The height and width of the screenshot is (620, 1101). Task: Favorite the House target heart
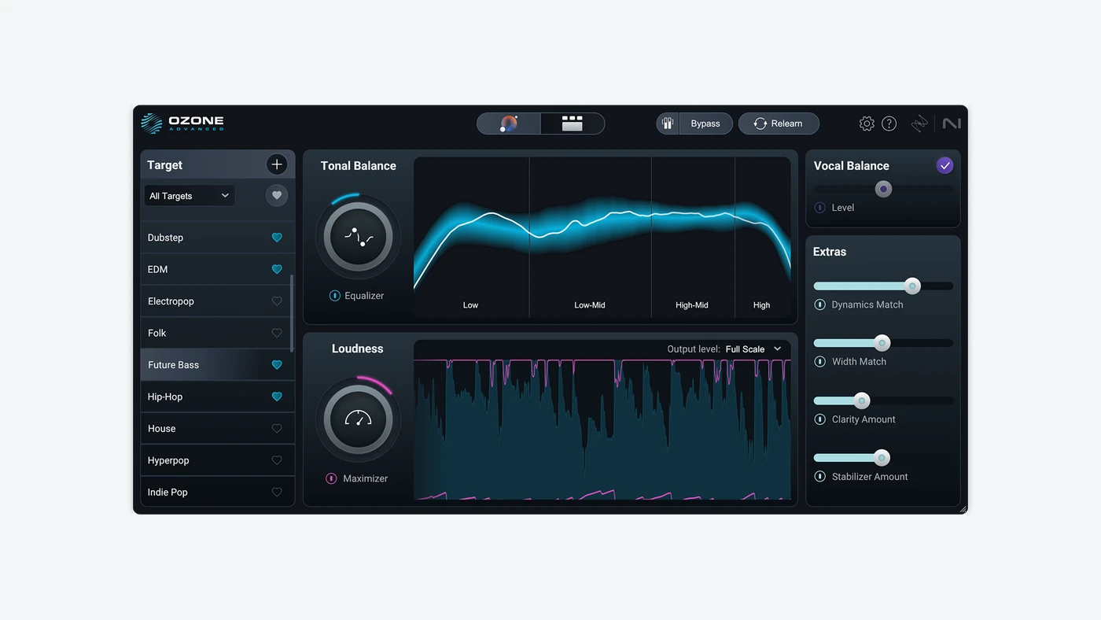pos(277,429)
